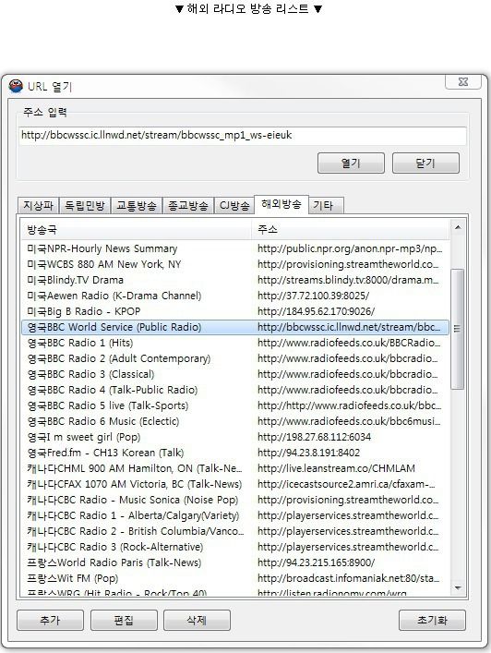
Task: Click the http://live.leanstream.co/CHMLAM address cell
Action: tap(336, 468)
